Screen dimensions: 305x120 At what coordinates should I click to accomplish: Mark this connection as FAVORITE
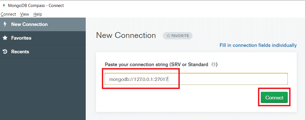pyautogui.click(x=178, y=36)
